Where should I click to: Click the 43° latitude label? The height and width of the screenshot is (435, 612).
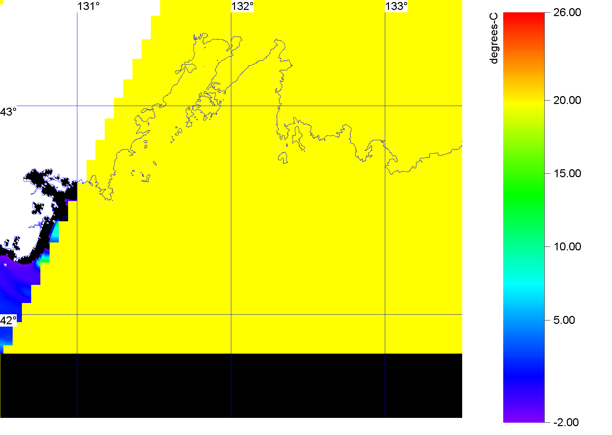8,112
